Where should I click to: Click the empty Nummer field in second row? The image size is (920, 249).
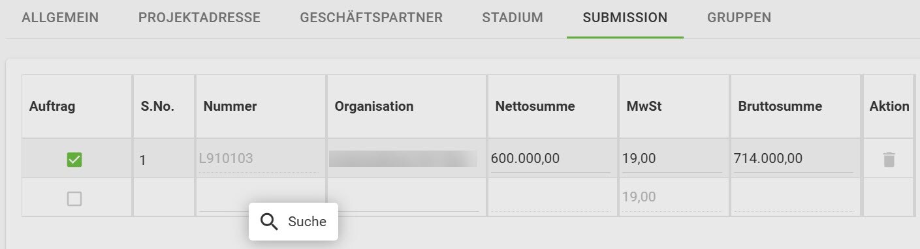[260, 198]
